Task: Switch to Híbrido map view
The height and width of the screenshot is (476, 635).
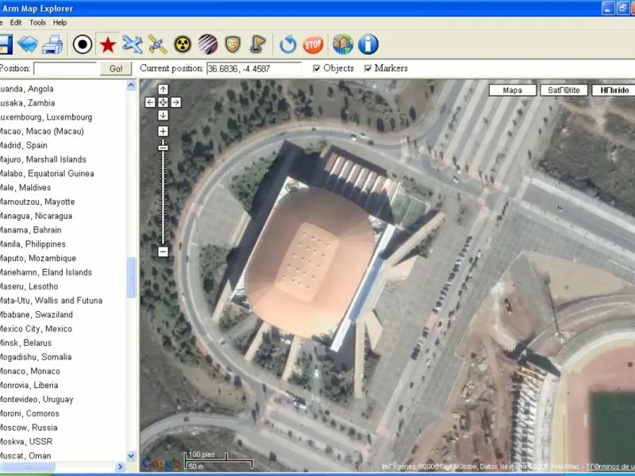Action: coord(614,90)
